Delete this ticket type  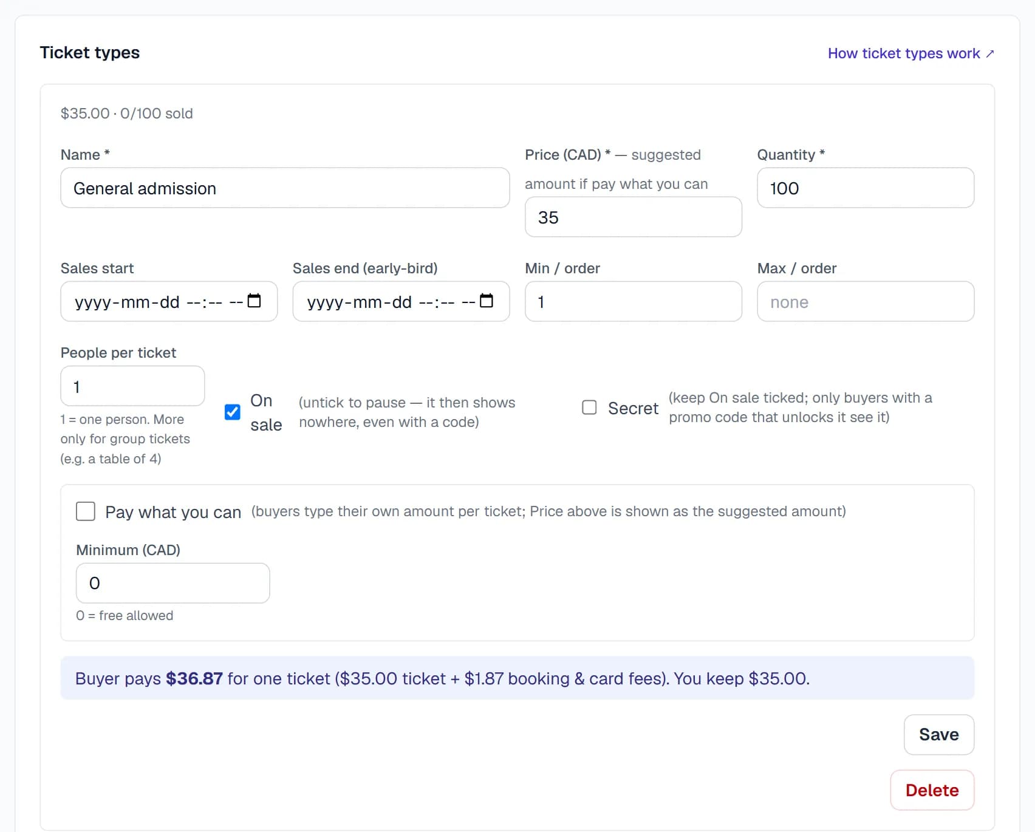pos(932,790)
